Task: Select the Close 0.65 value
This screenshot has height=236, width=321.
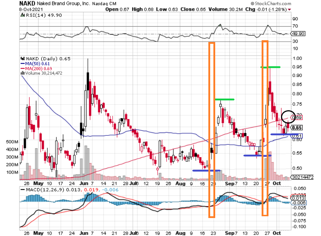Action: [x=193, y=9]
